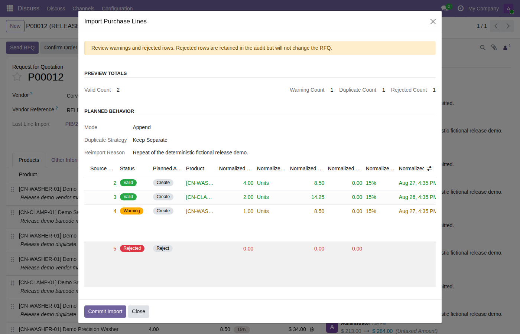Click the pager counter 1 / 1
The height and width of the screenshot is (334, 520).
[x=482, y=26]
